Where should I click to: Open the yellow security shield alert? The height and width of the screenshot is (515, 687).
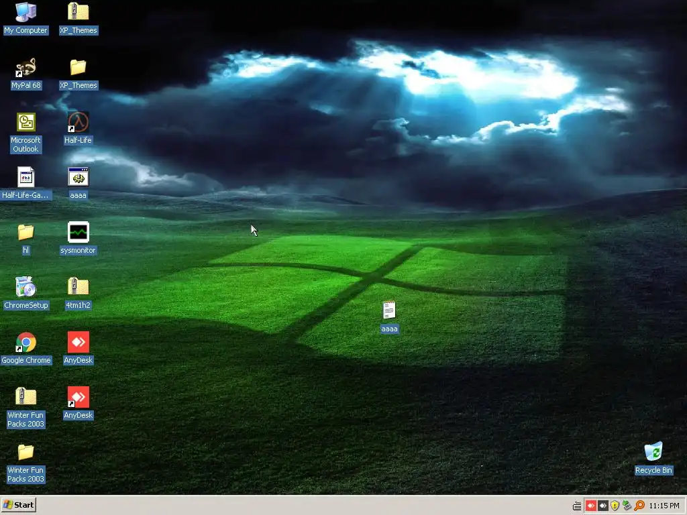(615, 506)
